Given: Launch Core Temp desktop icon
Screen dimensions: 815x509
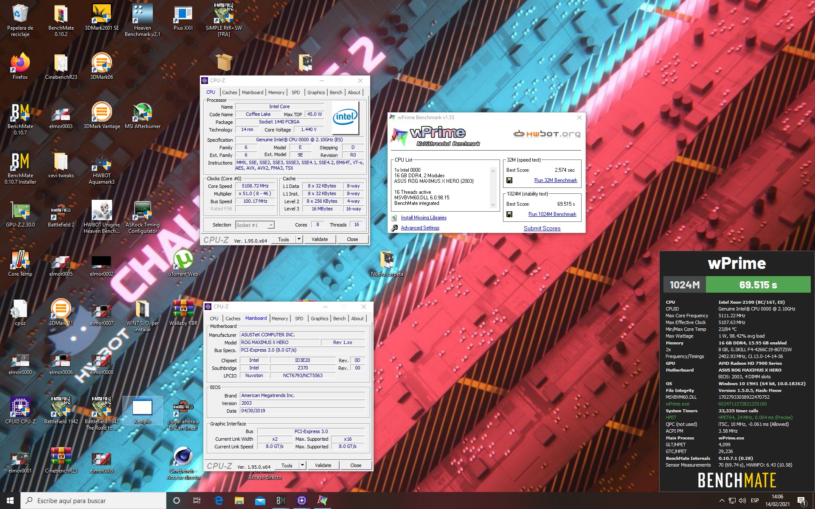Looking at the screenshot, I should pyautogui.click(x=20, y=263).
